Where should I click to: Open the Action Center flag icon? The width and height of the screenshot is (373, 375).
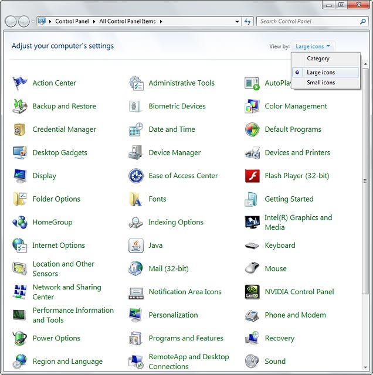tap(19, 83)
